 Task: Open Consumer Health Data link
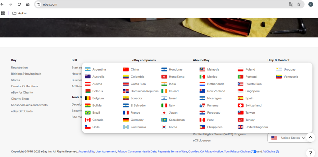(142, 151)
